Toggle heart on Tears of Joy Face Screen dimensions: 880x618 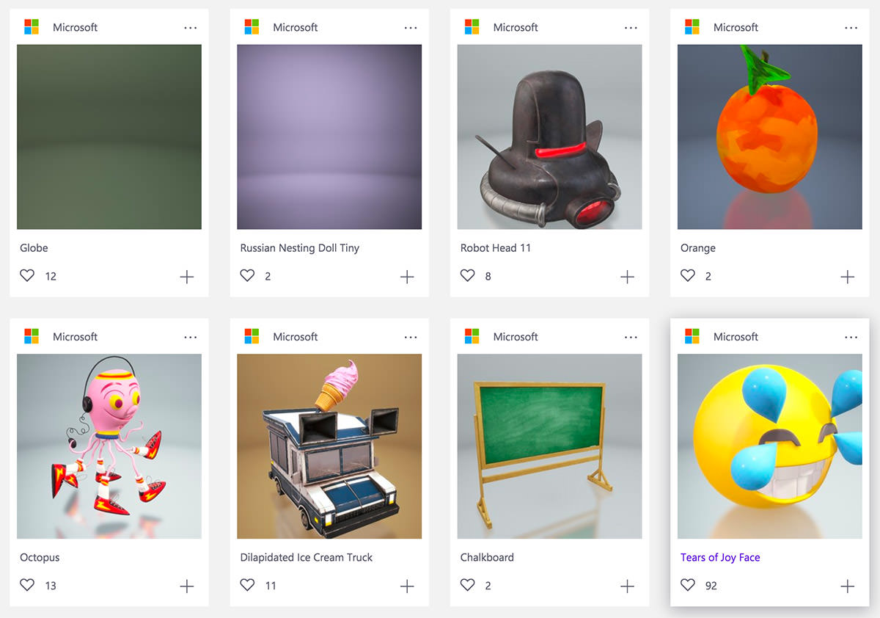[687, 585]
